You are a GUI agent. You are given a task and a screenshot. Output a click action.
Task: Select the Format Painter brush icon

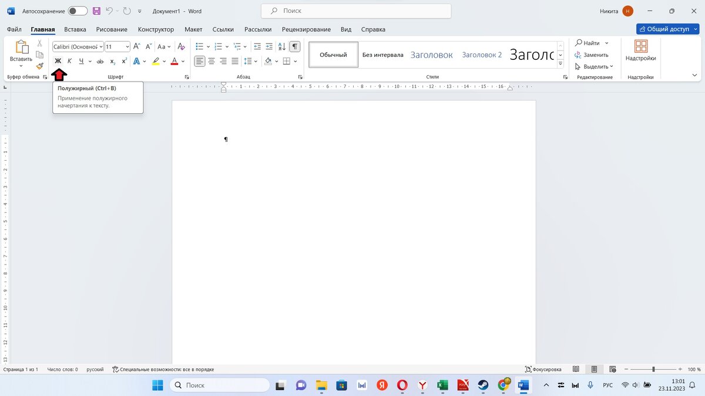click(39, 66)
